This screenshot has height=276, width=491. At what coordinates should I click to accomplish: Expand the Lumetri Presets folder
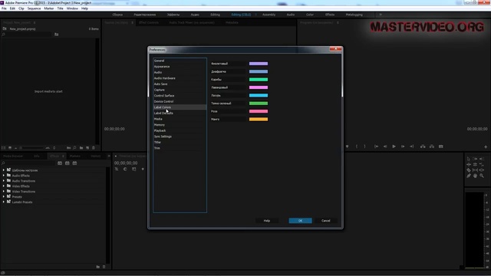4,202
